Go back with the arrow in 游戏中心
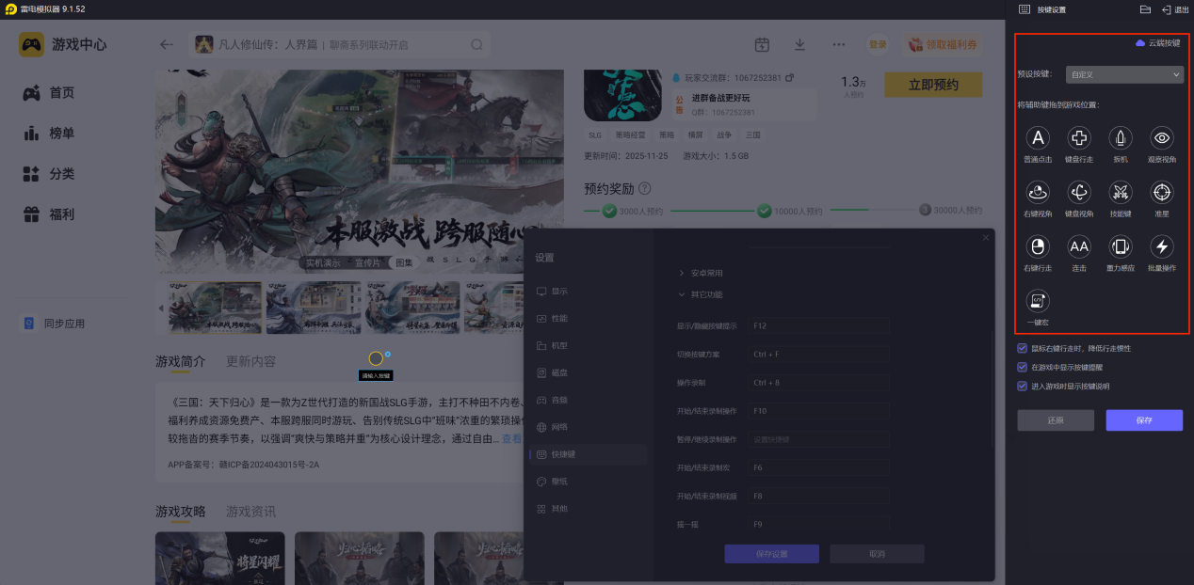This screenshot has height=585, width=1194. [167, 44]
